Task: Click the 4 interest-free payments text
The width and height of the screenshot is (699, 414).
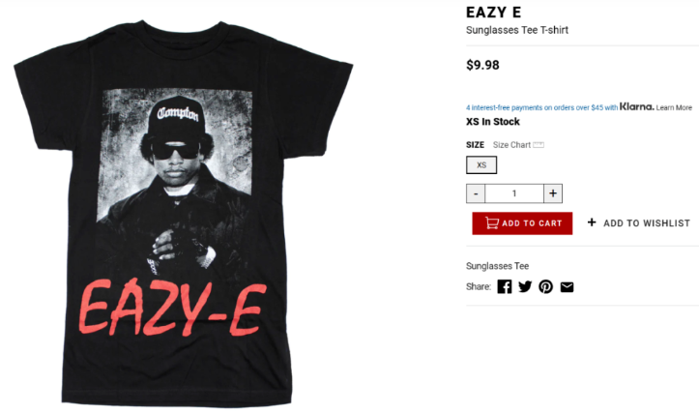Action: [x=541, y=107]
